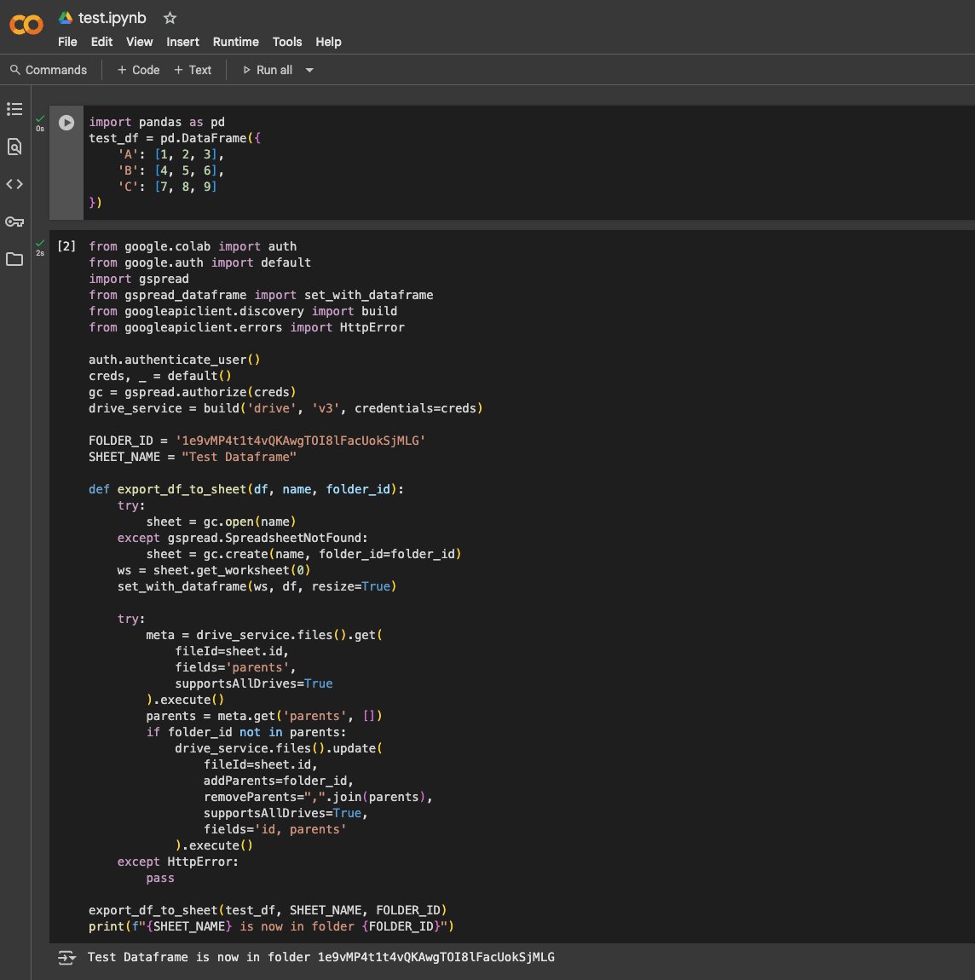Open the Tools menu
The width and height of the screenshot is (975, 980).
pyautogui.click(x=287, y=42)
